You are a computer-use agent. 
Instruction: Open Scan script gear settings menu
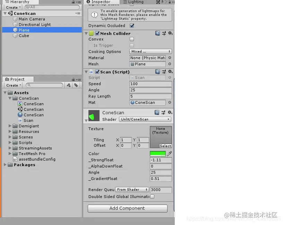170,71
